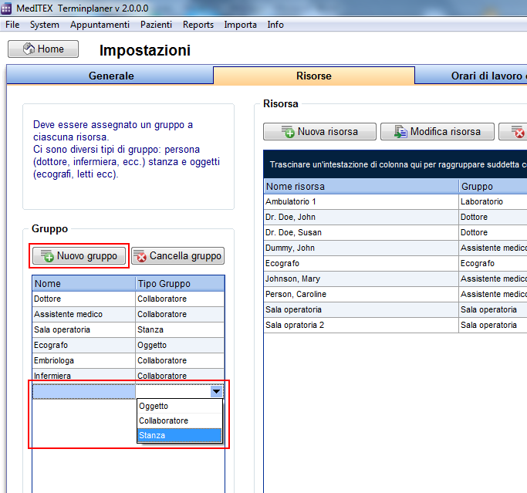Sort by the Nome risorsa column header

(361, 186)
